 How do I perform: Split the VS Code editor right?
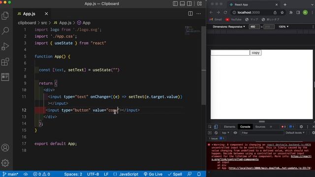coord(190,14)
